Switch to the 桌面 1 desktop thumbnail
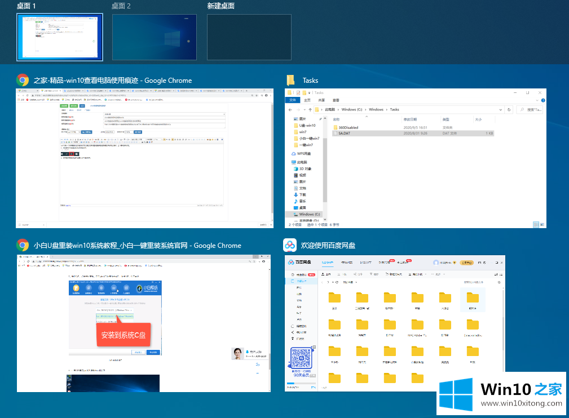Viewport: 569px width, 418px height. click(60, 37)
